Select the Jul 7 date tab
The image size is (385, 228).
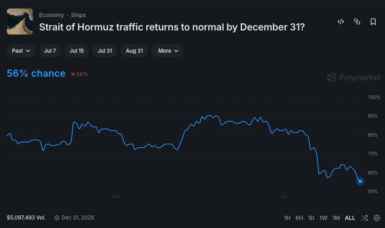(x=50, y=51)
